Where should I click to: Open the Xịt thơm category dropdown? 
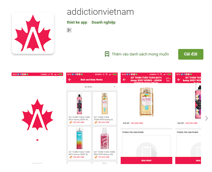pos(92,87)
